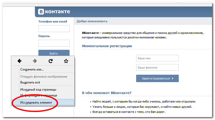Click the 'Пароль' label

[x=44, y=36]
